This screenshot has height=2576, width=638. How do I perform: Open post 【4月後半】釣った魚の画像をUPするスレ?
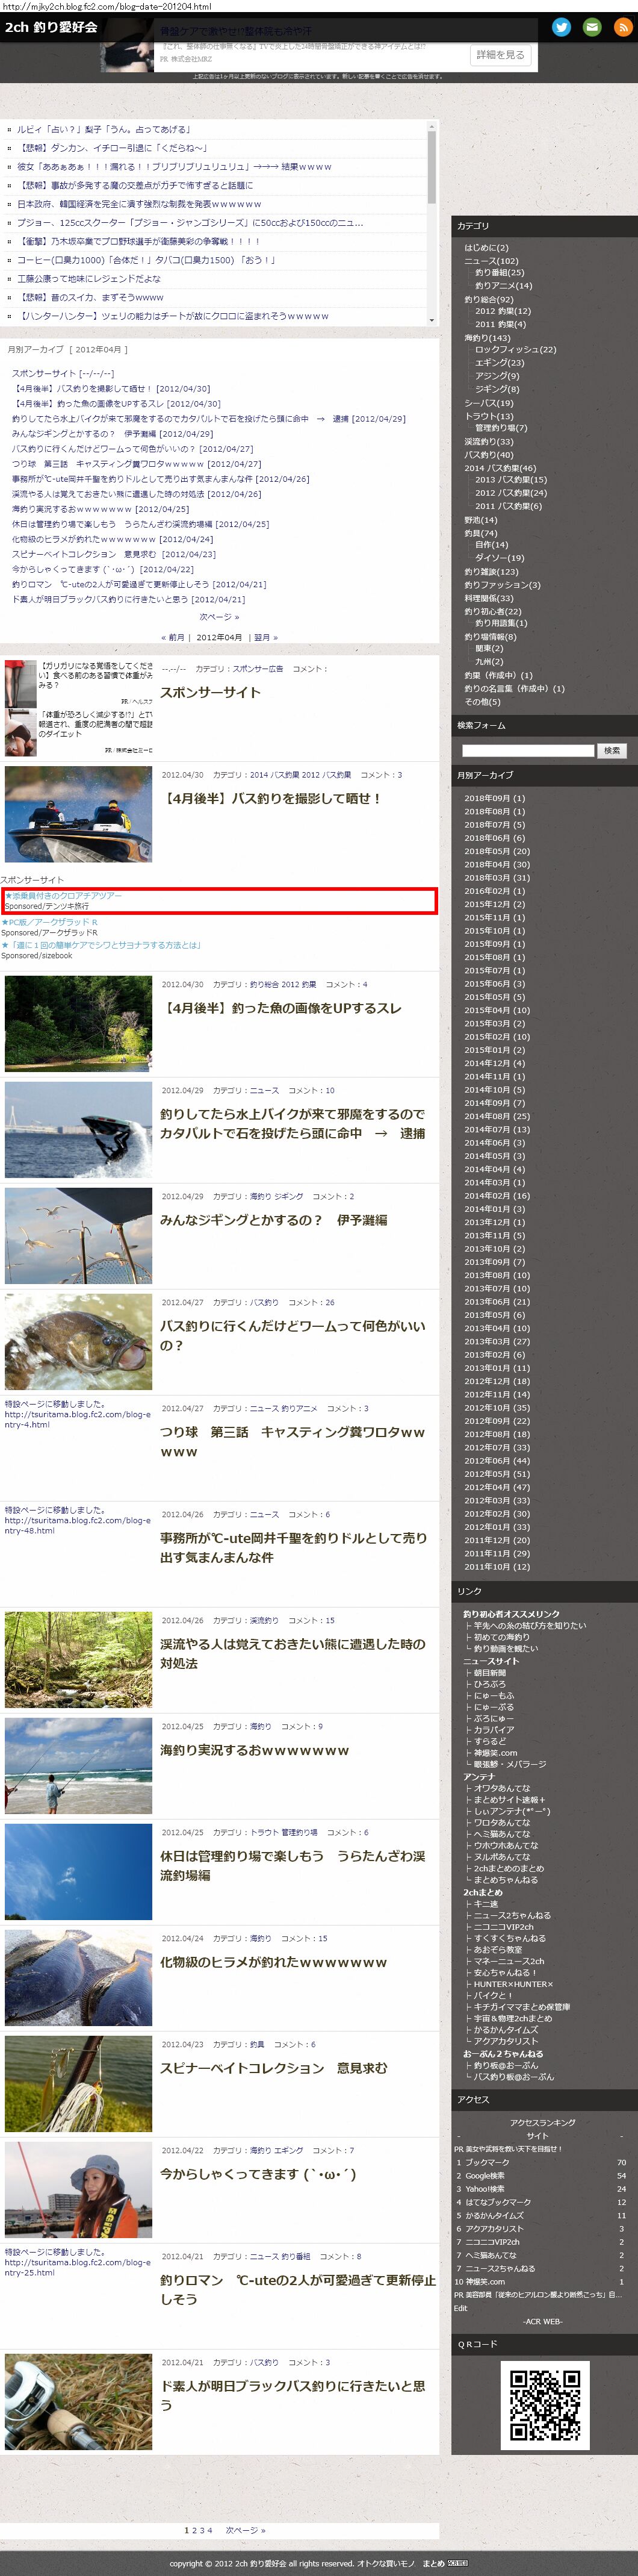[x=281, y=1008]
